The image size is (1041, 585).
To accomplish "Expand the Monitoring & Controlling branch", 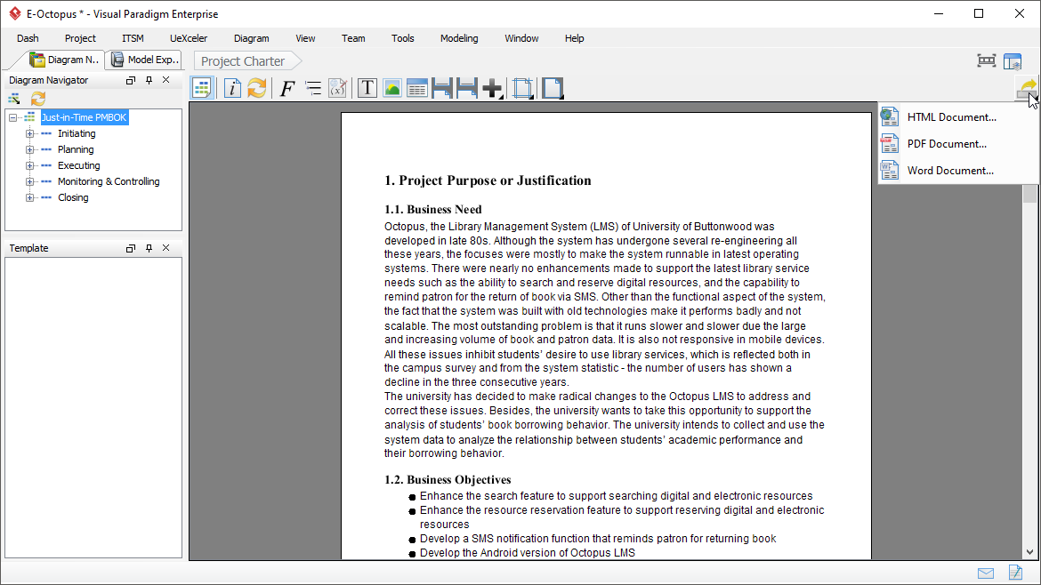I will (29, 181).
